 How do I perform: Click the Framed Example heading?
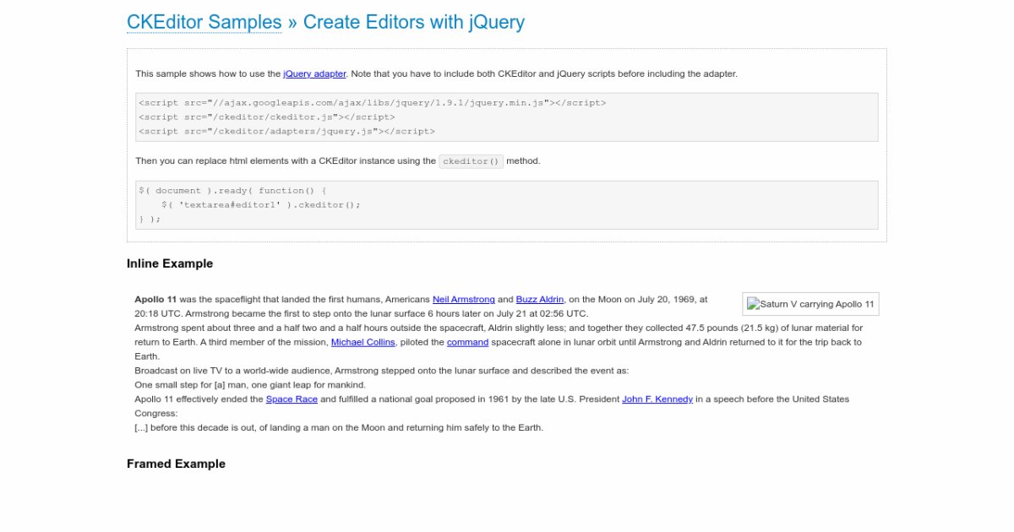coord(176,464)
